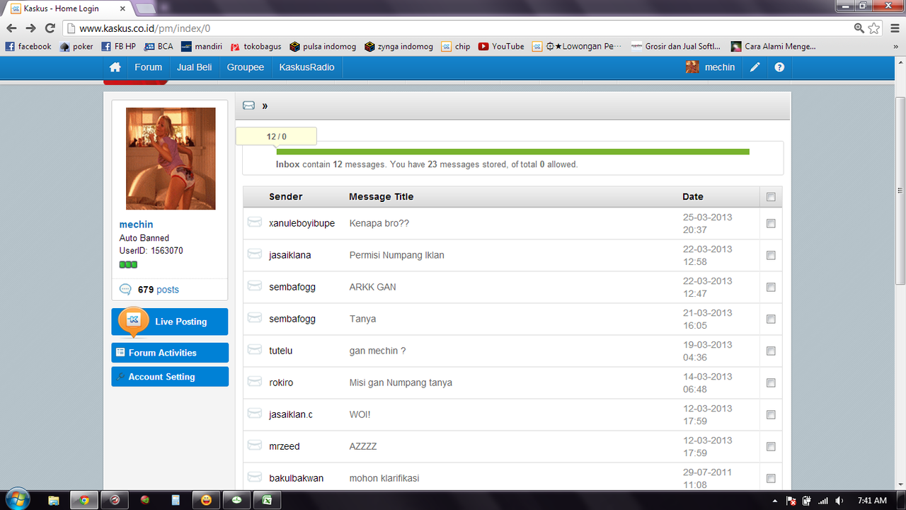Open the YouTube bookmark on the bookmarks bar
Screen dimensions: 906x510
500,46
